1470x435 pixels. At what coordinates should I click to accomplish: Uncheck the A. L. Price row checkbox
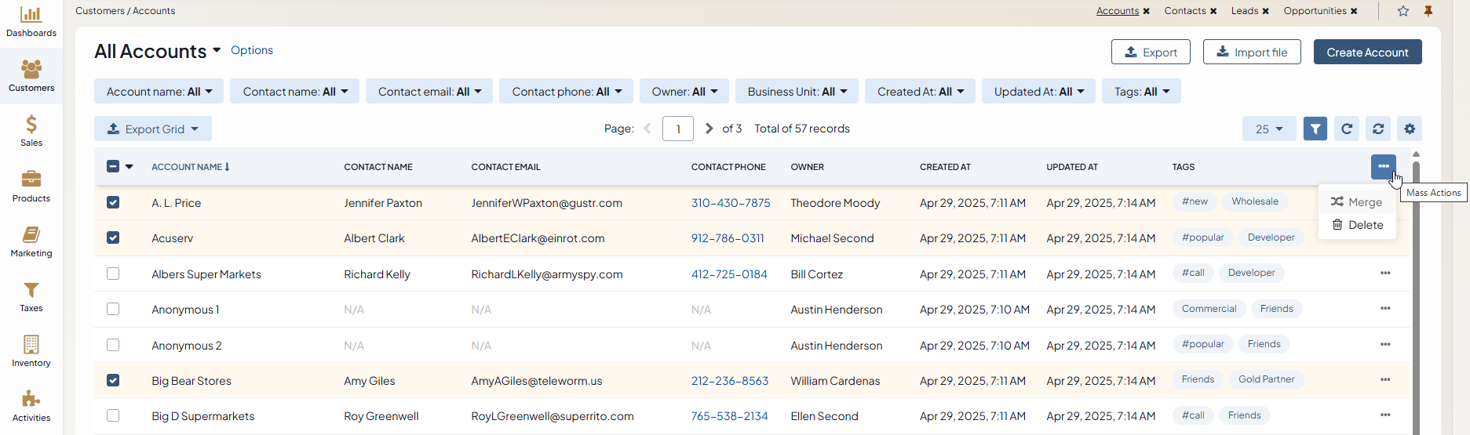pyautogui.click(x=113, y=202)
